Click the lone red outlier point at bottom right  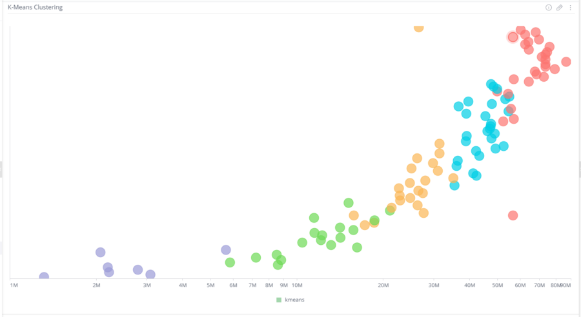[x=513, y=215]
